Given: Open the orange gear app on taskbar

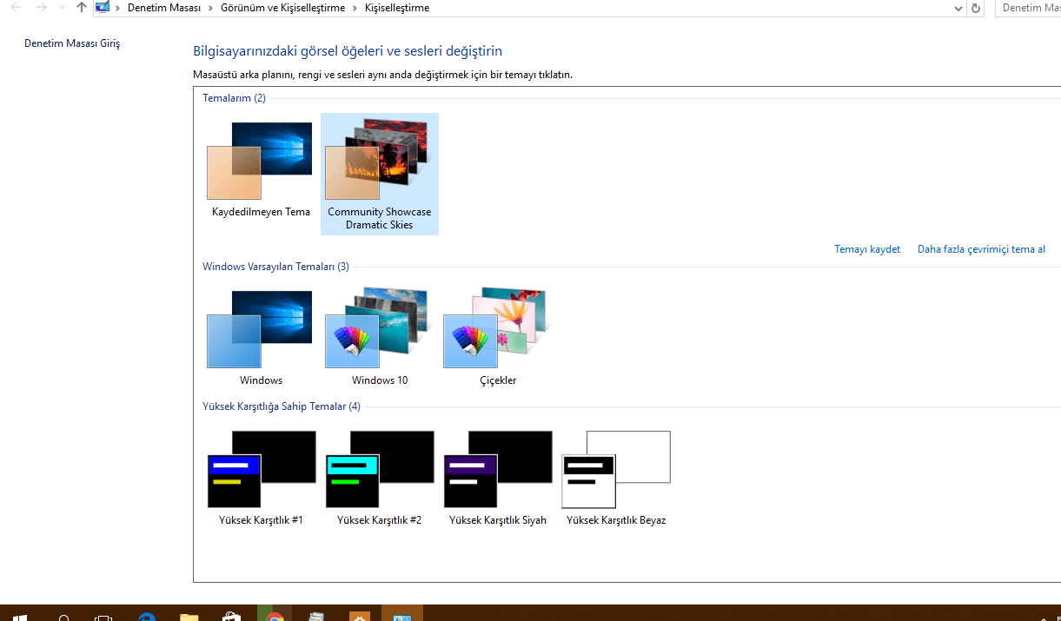Looking at the screenshot, I should 360,617.
